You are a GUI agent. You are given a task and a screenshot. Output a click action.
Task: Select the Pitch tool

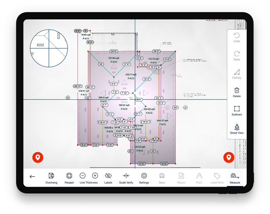tap(199, 178)
